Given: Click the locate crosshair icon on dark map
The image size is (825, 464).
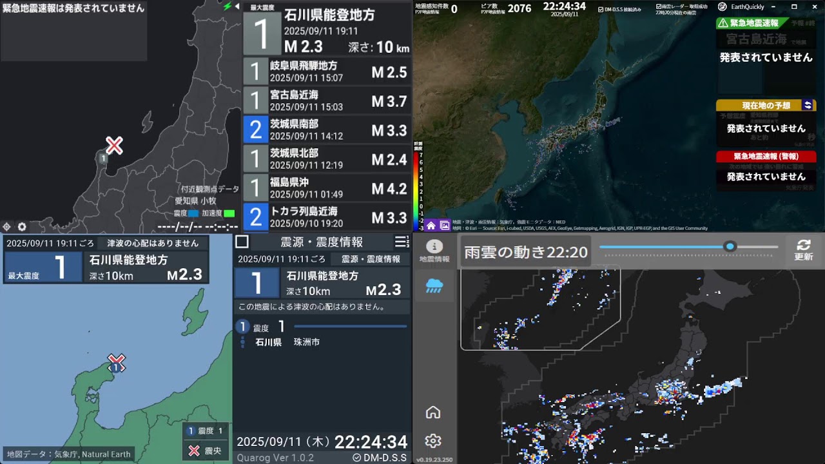Looking at the screenshot, I should coord(7,227).
